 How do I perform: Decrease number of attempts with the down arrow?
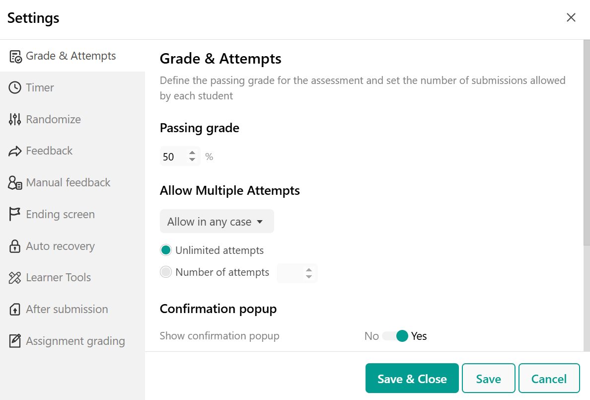click(309, 277)
